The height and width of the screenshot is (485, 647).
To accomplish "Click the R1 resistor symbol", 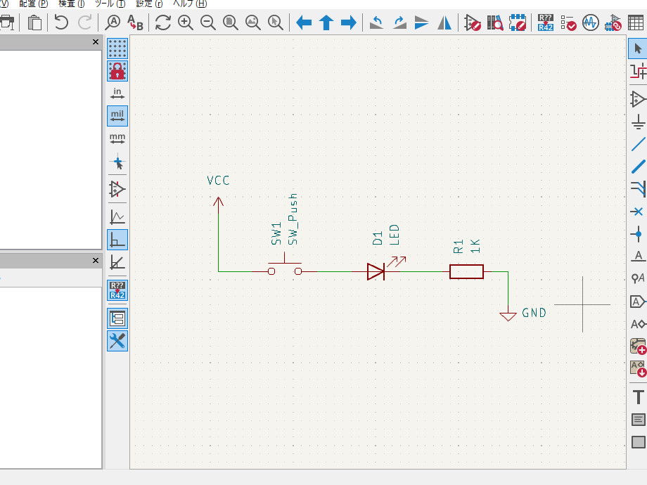I will click(x=466, y=271).
